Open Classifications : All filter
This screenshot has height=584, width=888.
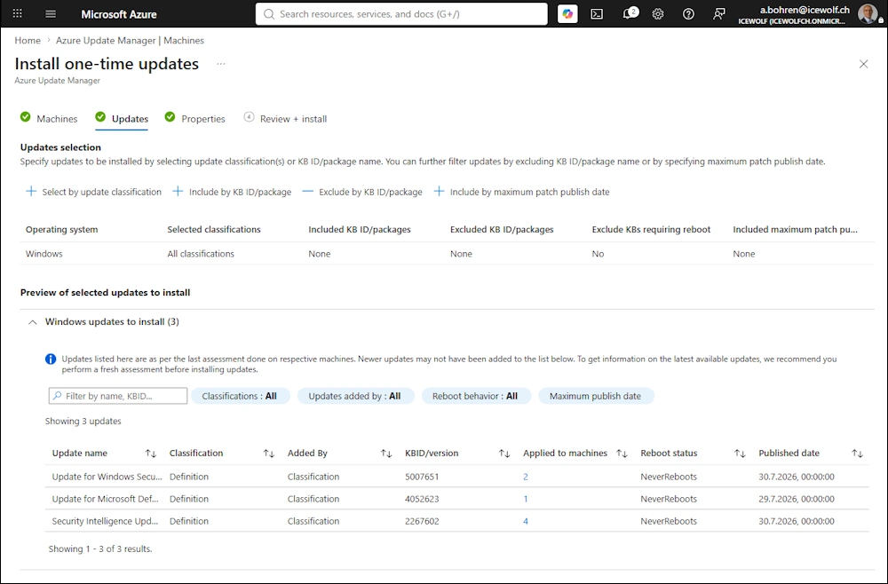[240, 396]
